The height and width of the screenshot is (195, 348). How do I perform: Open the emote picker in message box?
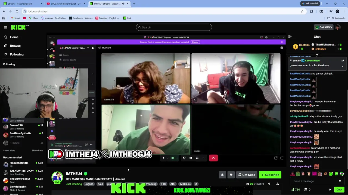[x=340, y=181]
